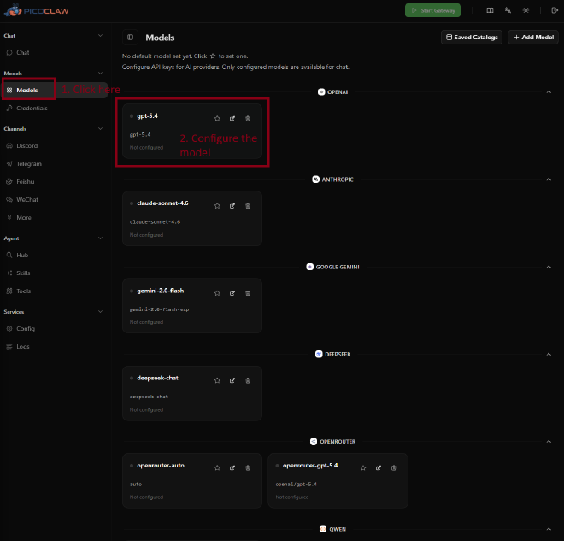Star openrouter-auto as default model

click(x=217, y=468)
